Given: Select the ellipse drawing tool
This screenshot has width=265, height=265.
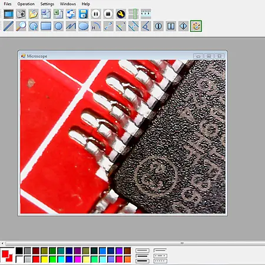Looking at the screenshot, I should [x=84, y=26].
